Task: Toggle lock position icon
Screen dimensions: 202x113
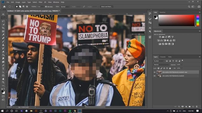Action: point(164,68)
